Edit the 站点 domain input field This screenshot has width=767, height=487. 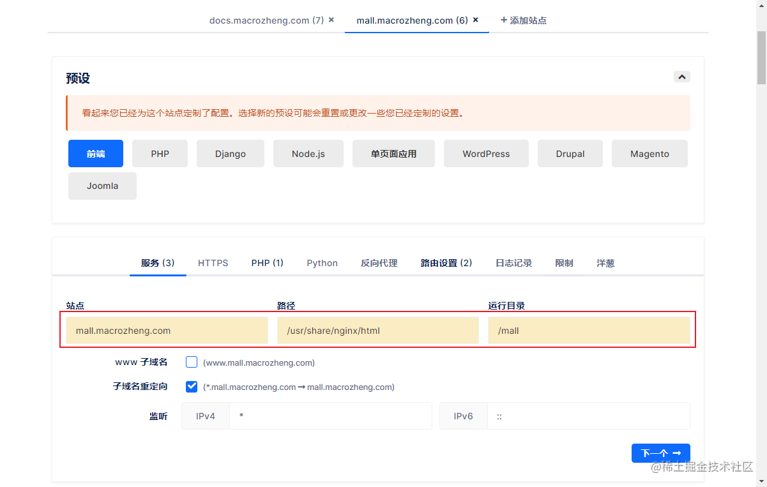167,331
